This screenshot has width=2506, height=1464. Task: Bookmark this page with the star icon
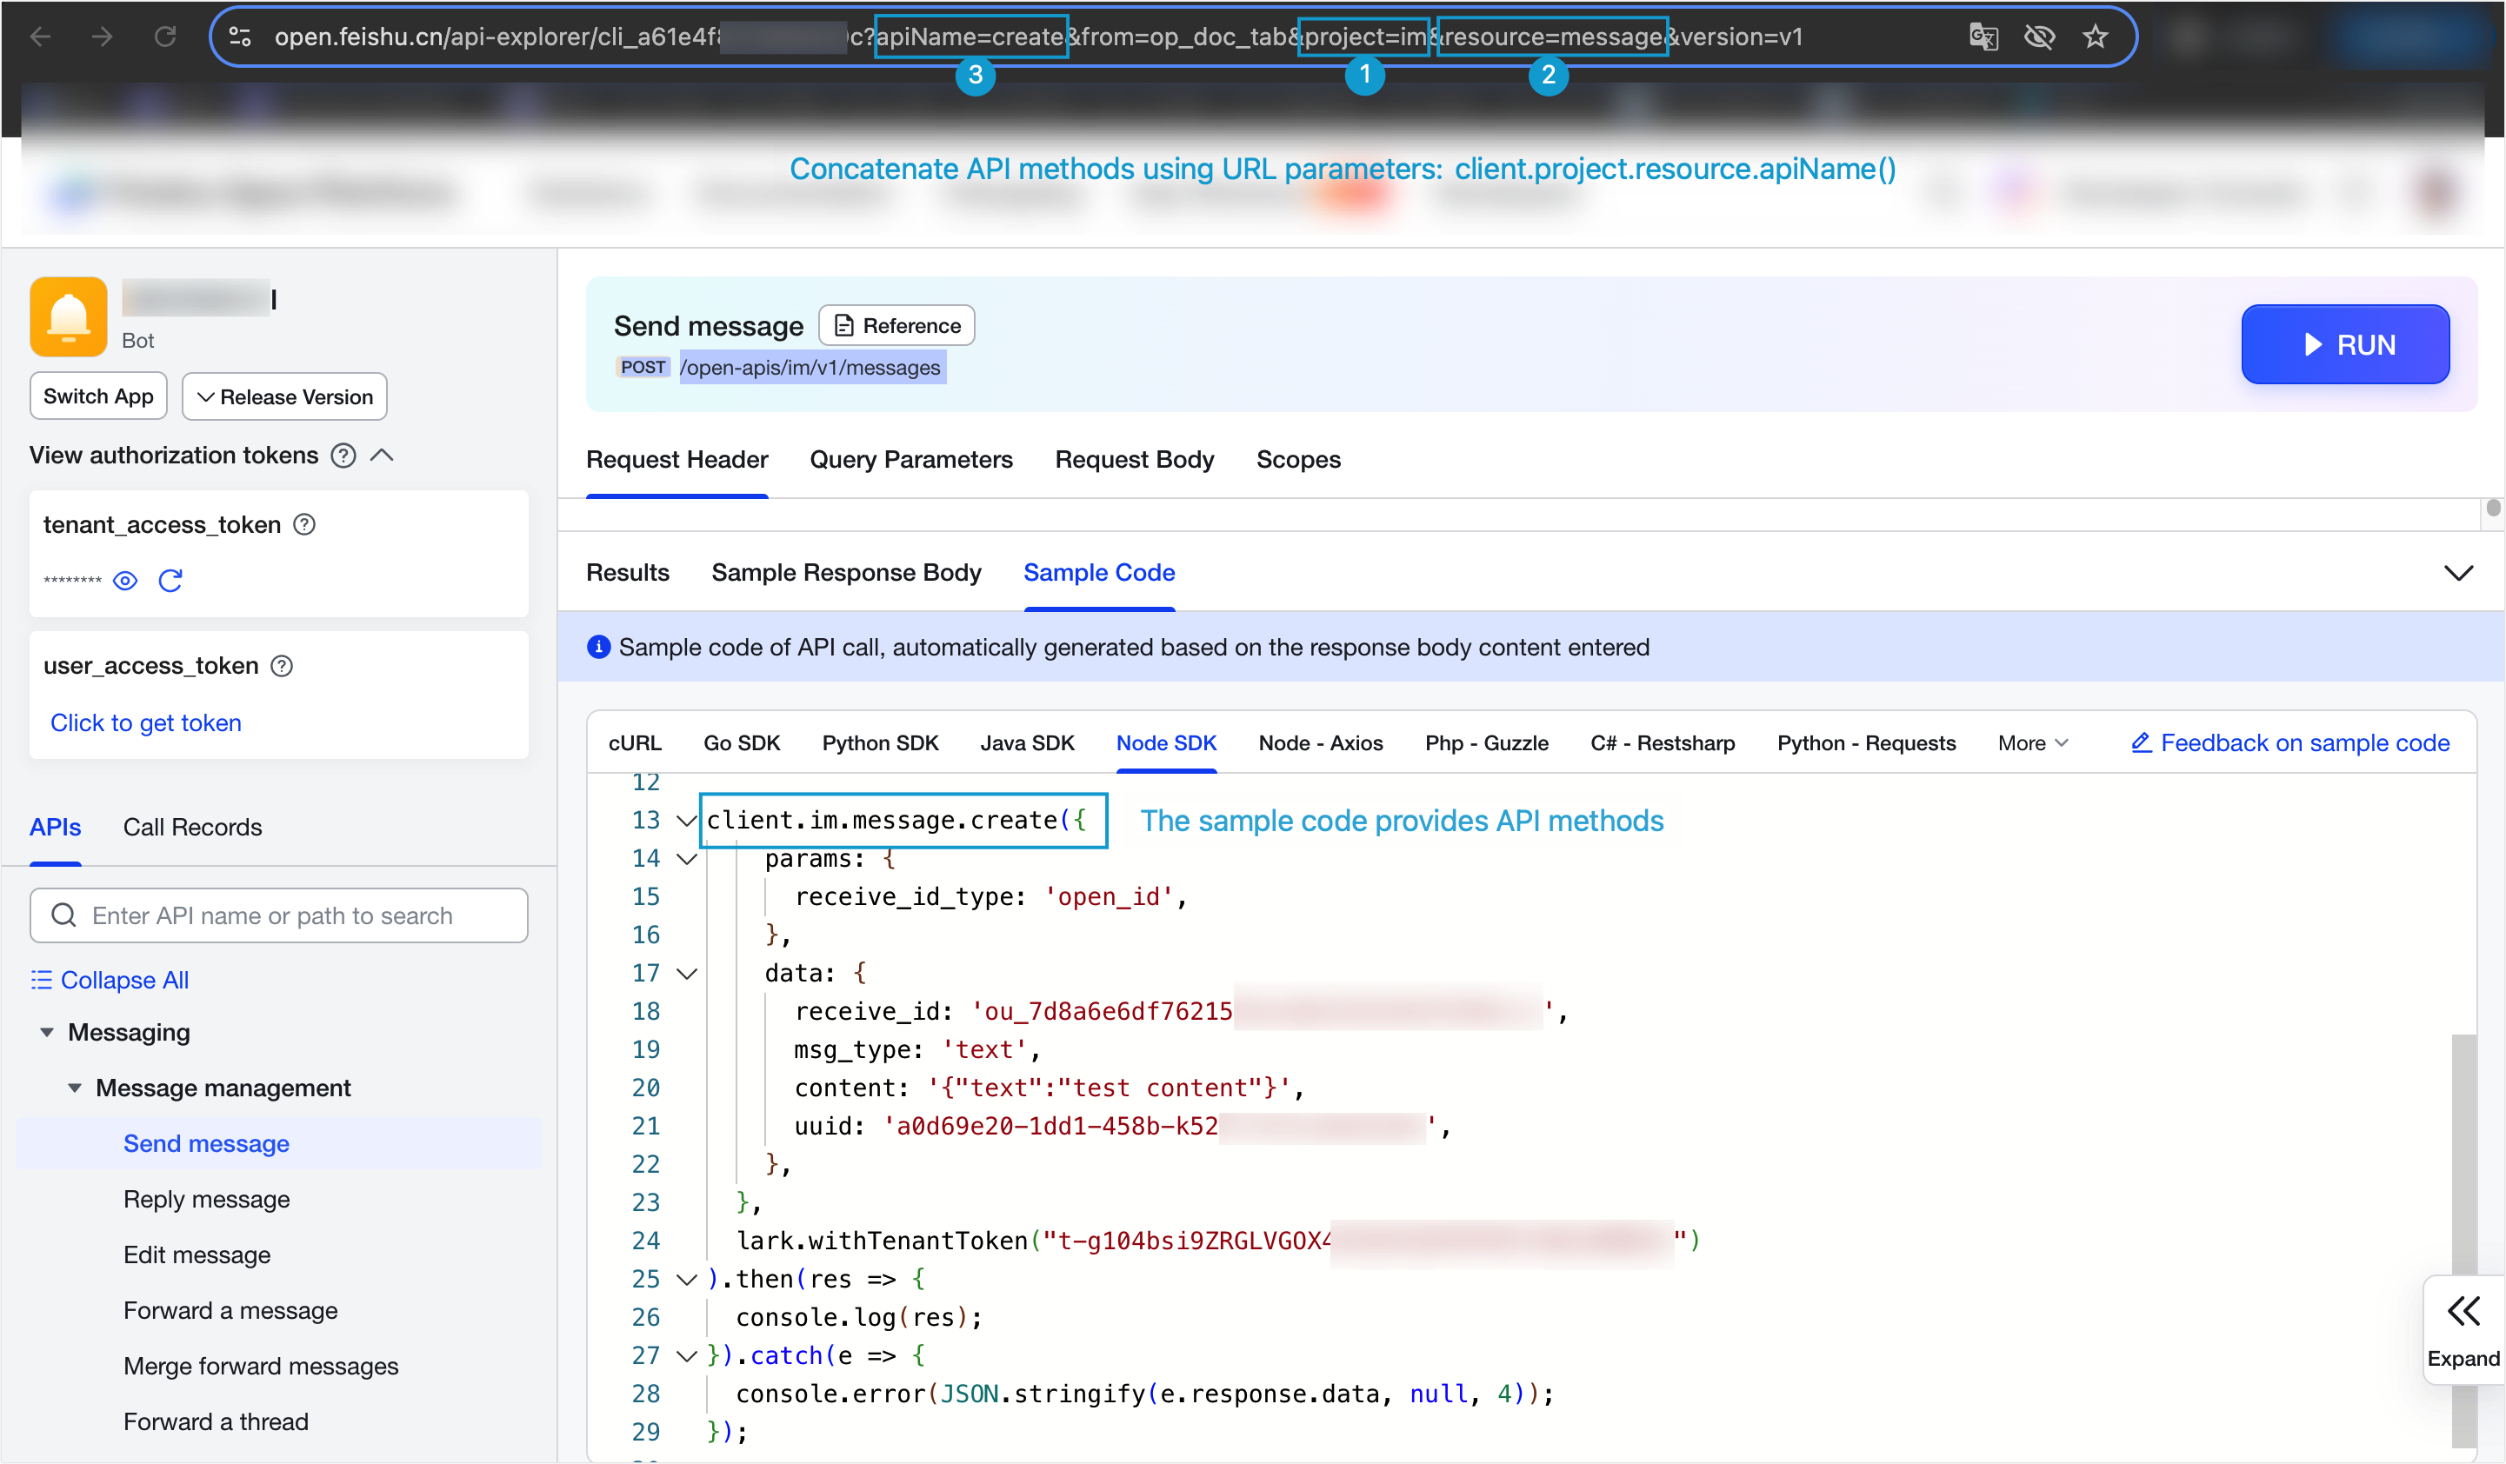tap(2096, 37)
